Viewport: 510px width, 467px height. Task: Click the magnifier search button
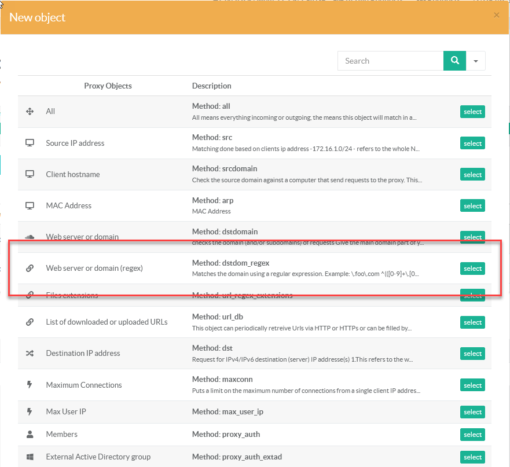tap(454, 61)
